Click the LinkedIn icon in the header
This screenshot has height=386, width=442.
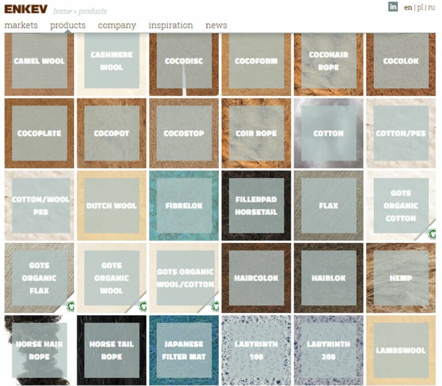[393, 7]
